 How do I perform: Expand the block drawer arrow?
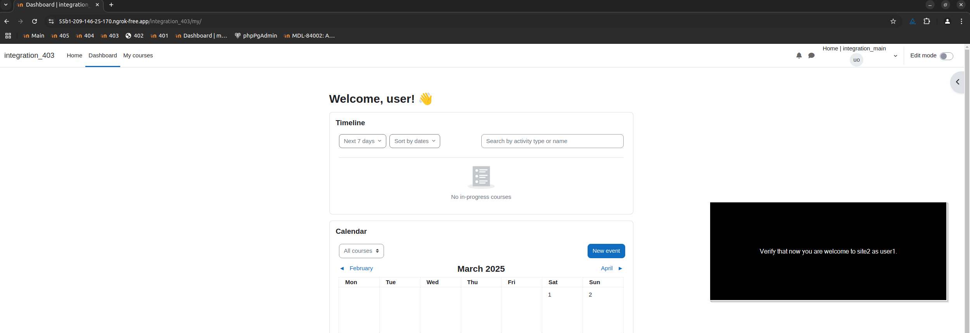958,82
